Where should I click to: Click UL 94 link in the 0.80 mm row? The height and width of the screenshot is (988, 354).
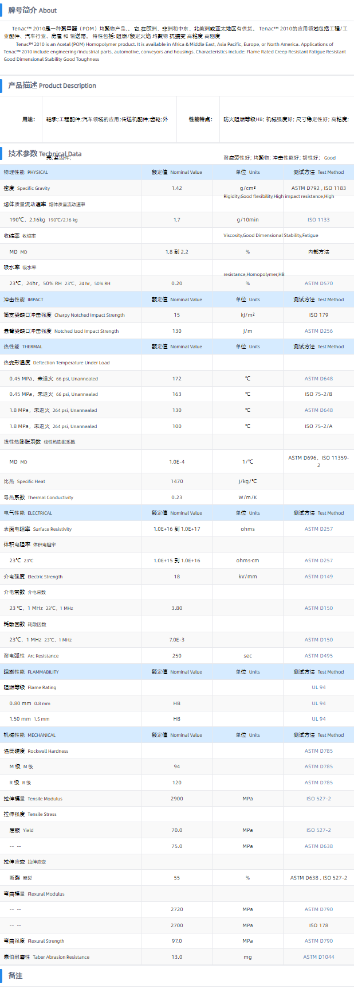tap(318, 703)
